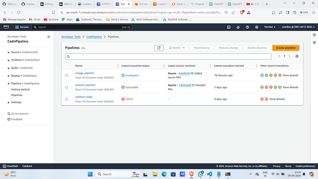
Task: Open the Services grid menu
Action: click(x=22, y=27)
